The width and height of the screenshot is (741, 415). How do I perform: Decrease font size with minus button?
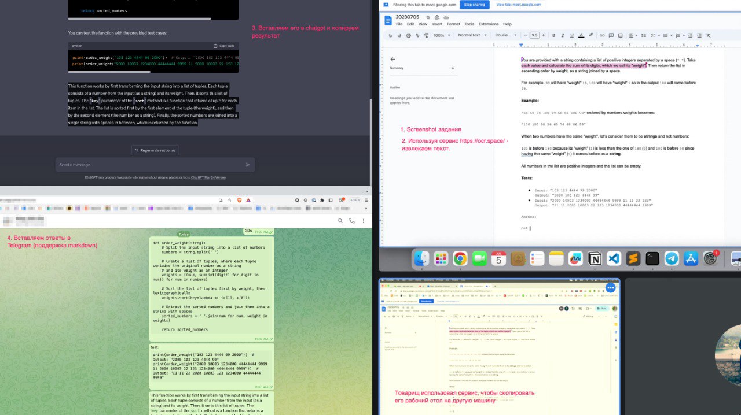click(525, 35)
